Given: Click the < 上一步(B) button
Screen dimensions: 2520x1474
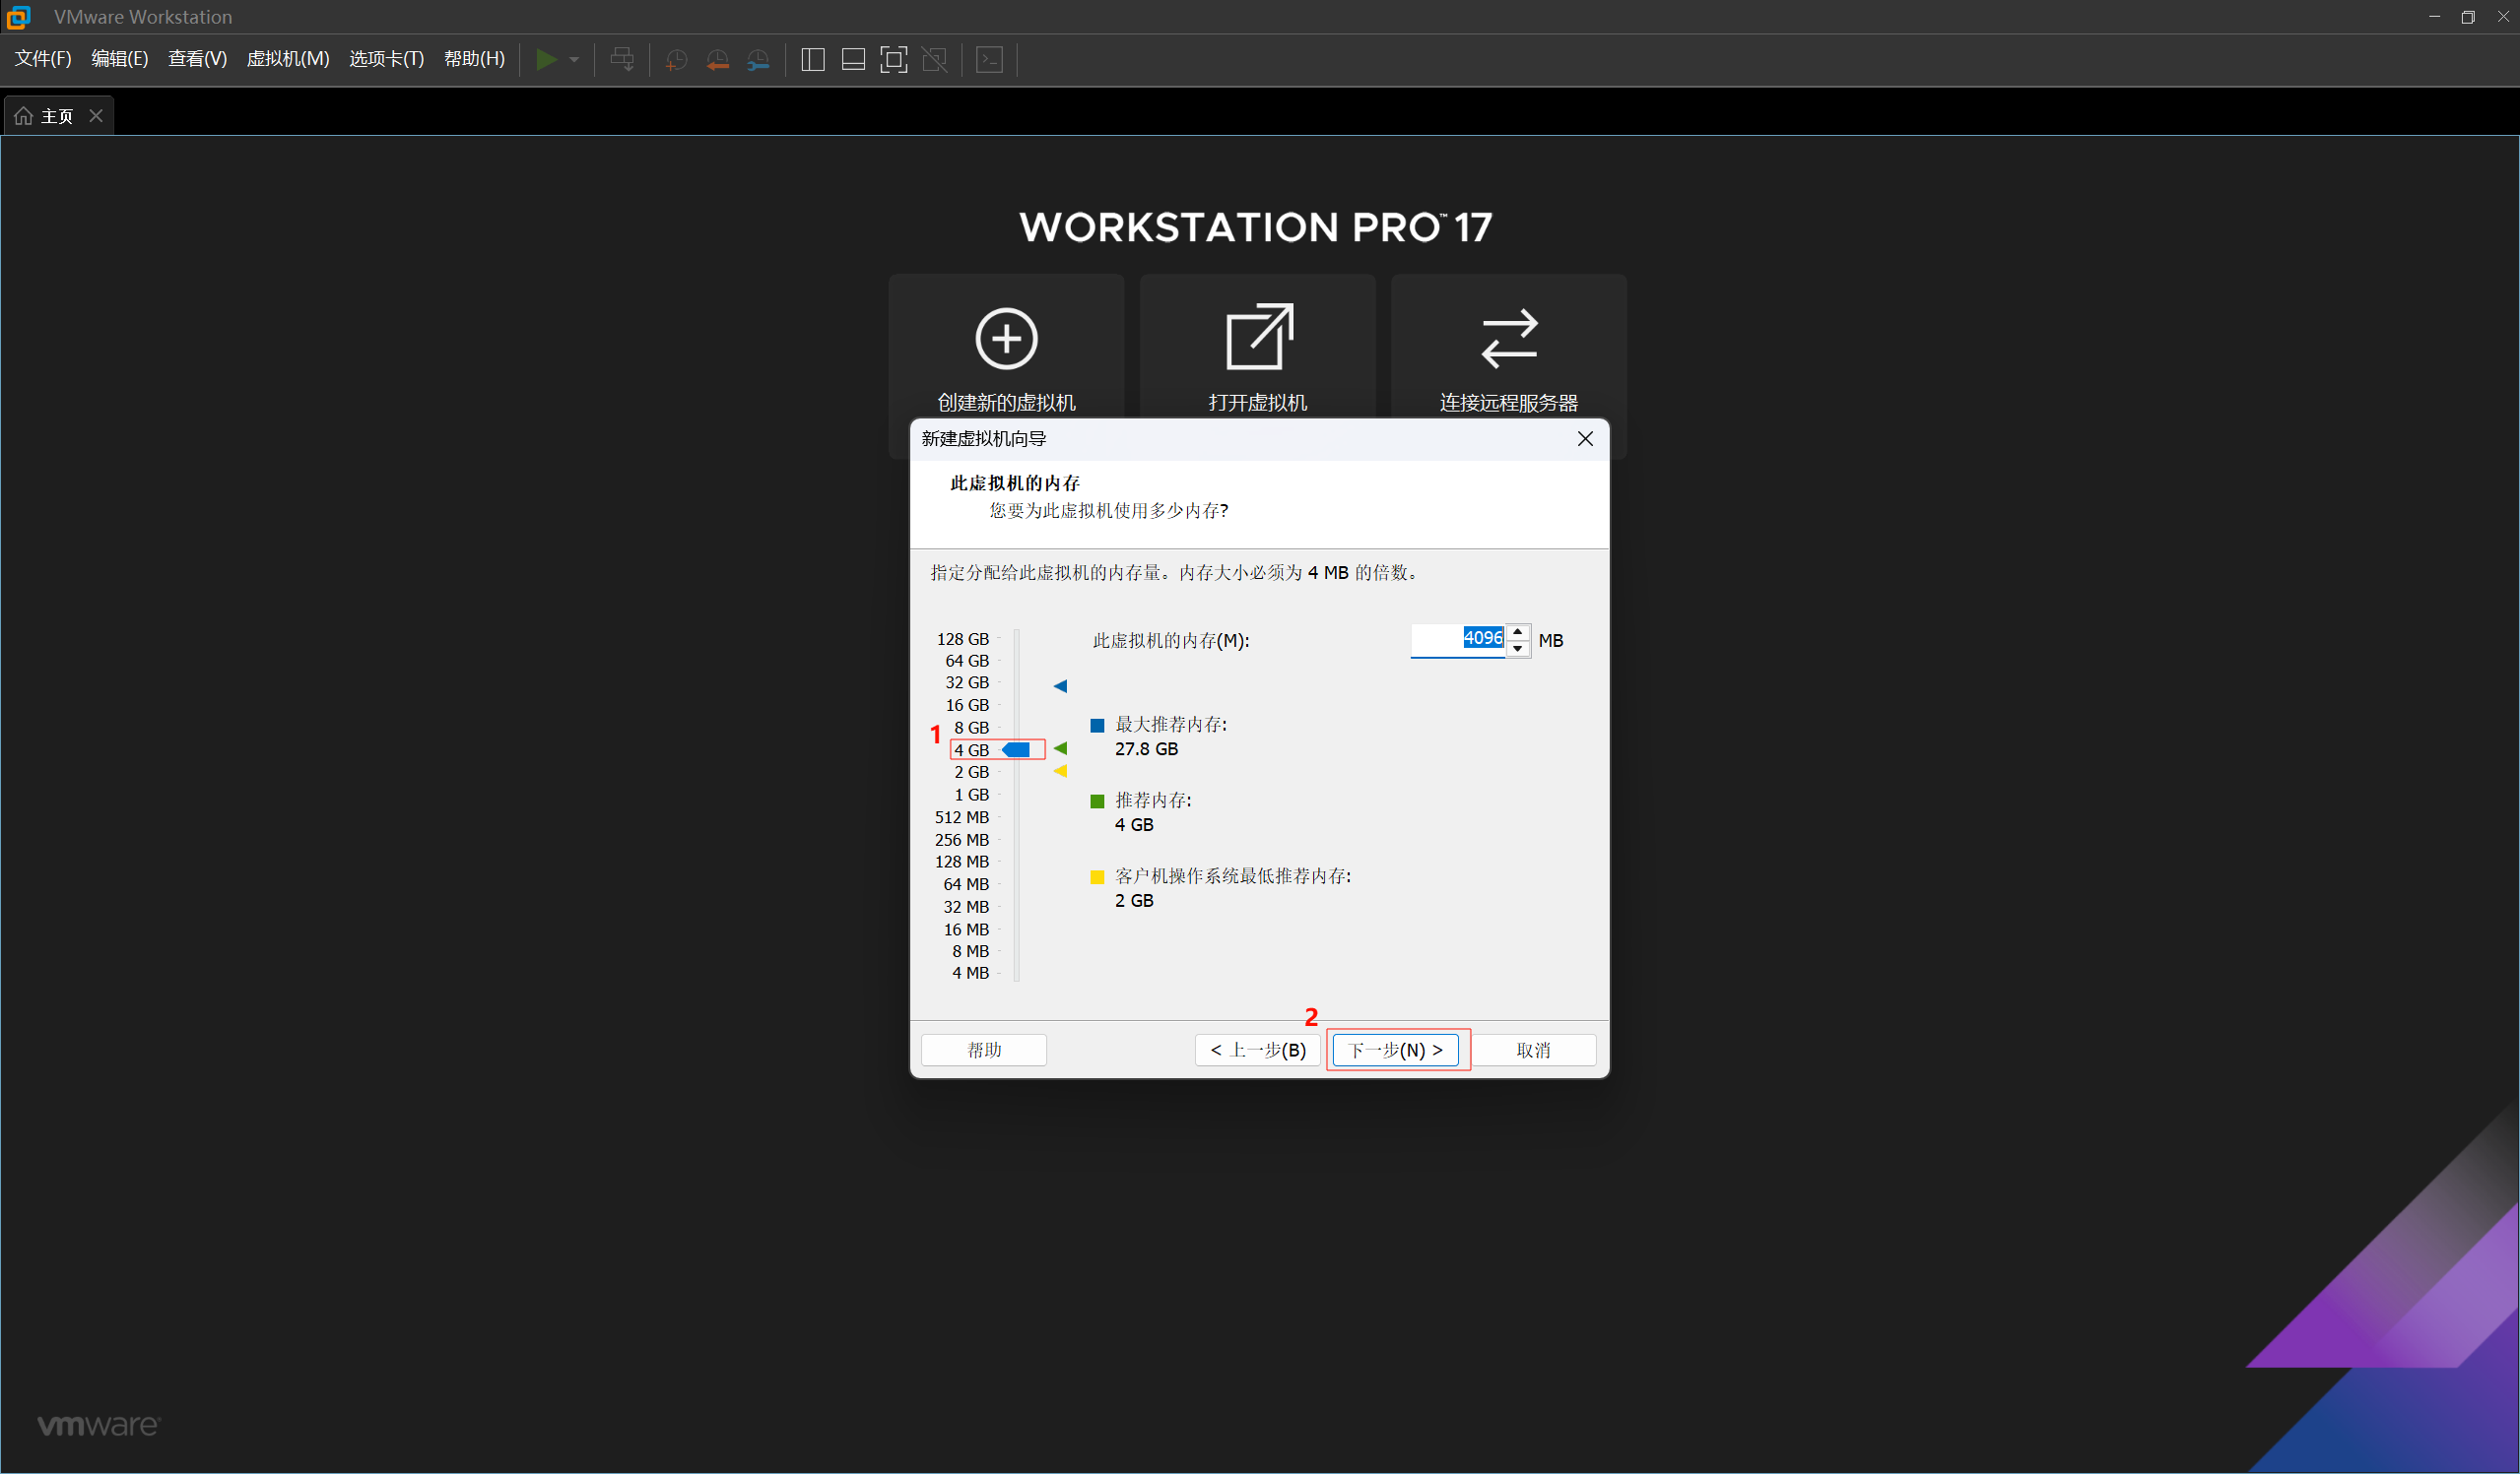Looking at the screenshot, I should (1257, 1050).
